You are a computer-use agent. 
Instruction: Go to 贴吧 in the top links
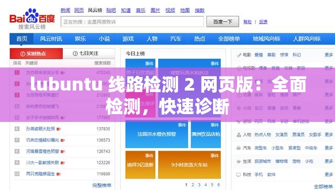click(x=111, y=10)
